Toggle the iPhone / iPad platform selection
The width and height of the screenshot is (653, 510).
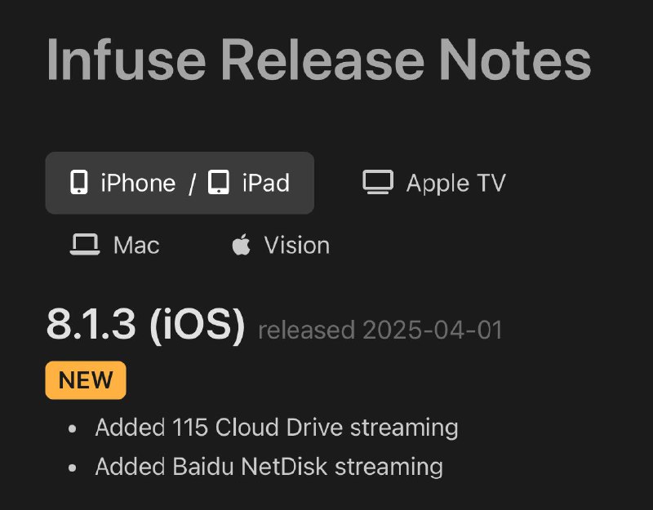180,183
